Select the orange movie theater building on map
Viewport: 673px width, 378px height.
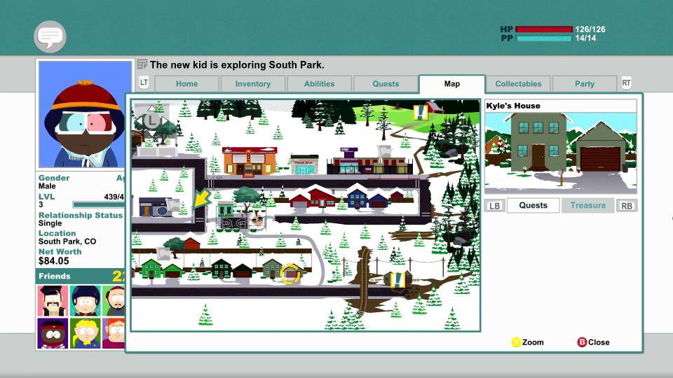[250, 161]
